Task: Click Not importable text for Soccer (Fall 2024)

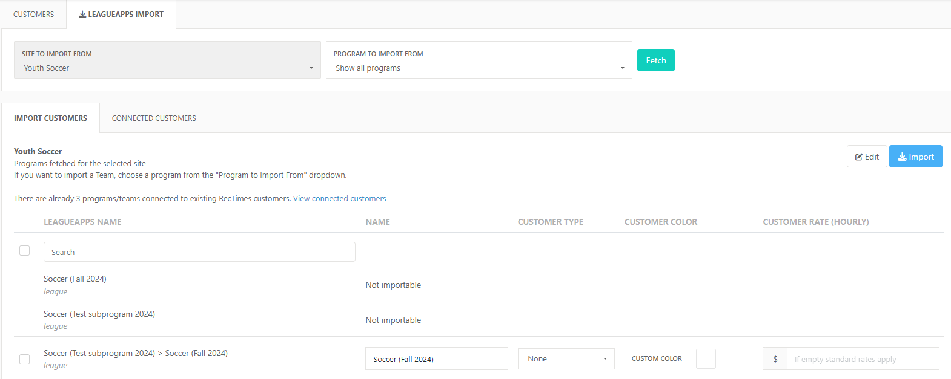Action: tap(393, 285)
